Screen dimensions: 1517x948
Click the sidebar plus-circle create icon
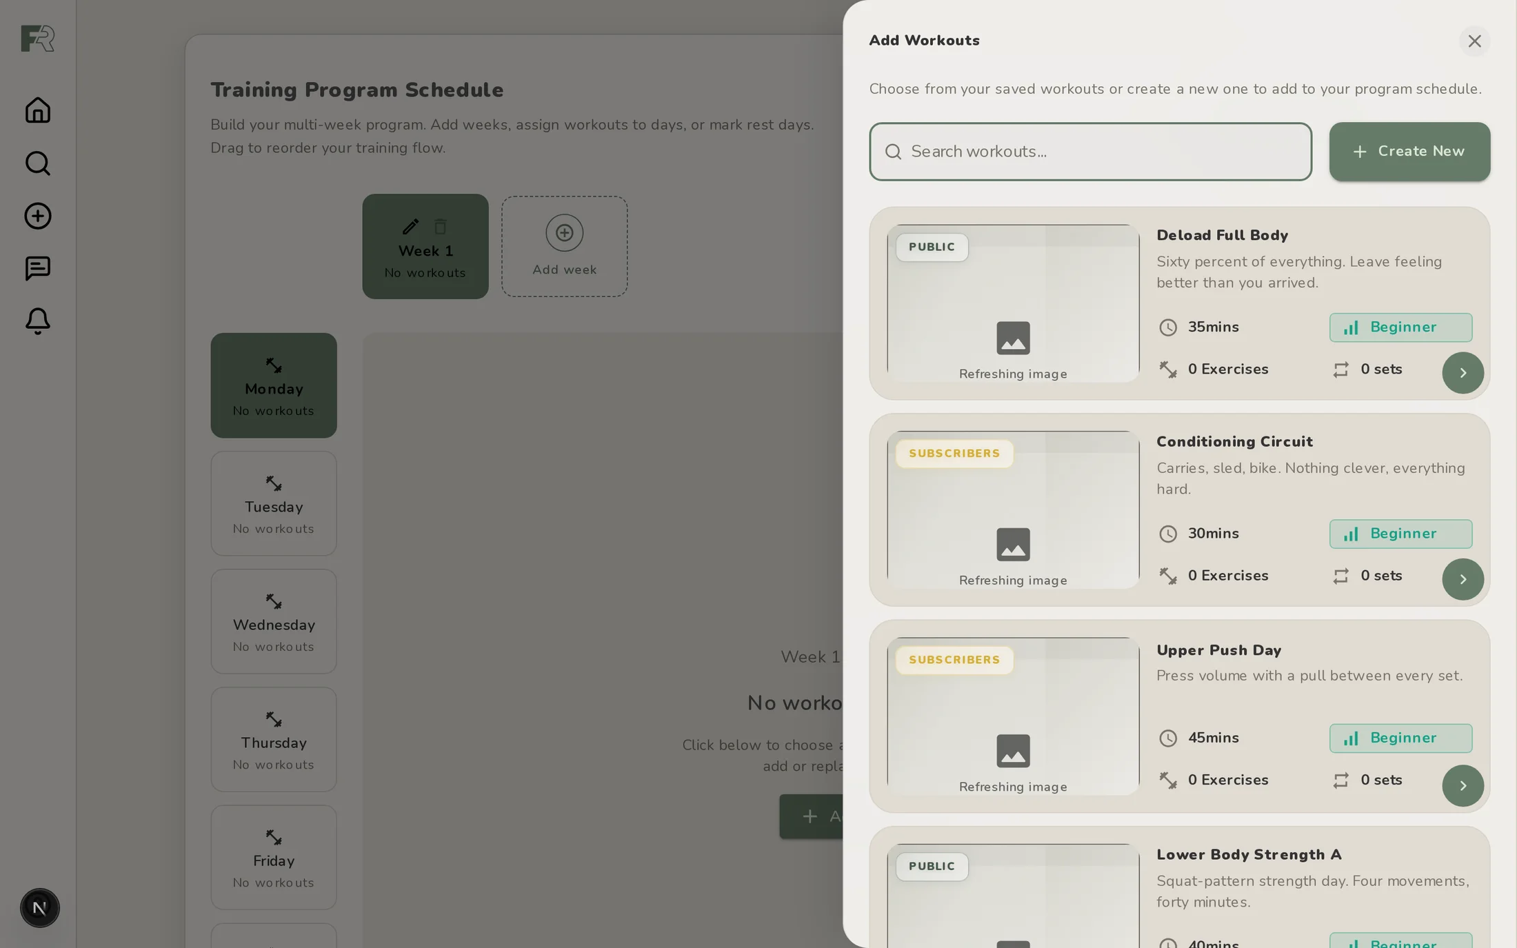coord(37,216)
